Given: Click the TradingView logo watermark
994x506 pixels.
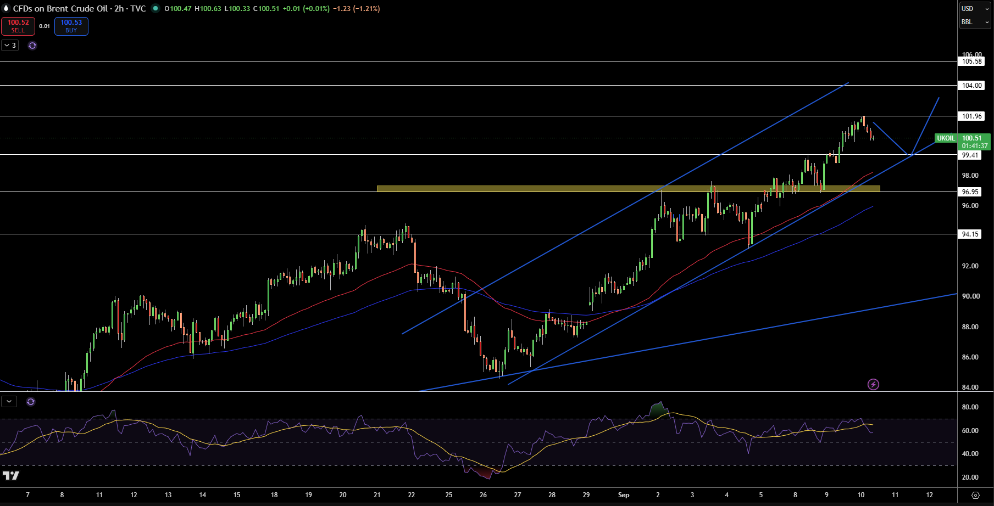Looking at the screenshot, I should click(11, 475).
